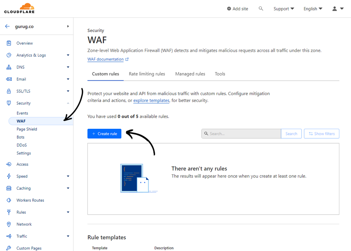Click the SSL/TLS padlock icon
351x251 pixels.
(9, 91)
